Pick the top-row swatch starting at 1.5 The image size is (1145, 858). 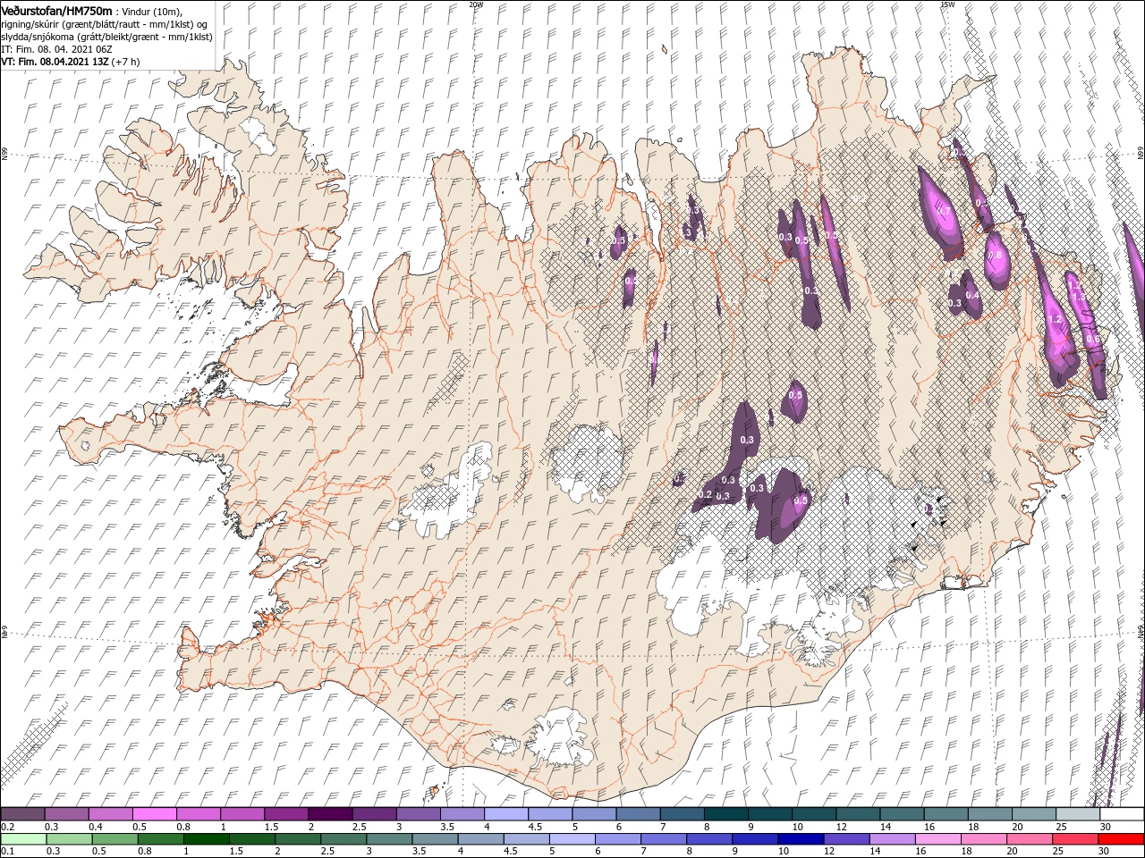point(286,814)
